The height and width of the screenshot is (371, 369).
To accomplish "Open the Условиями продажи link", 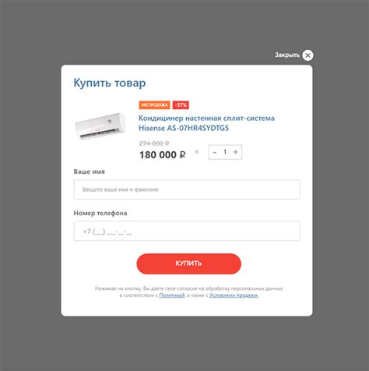I will [234, 295].
